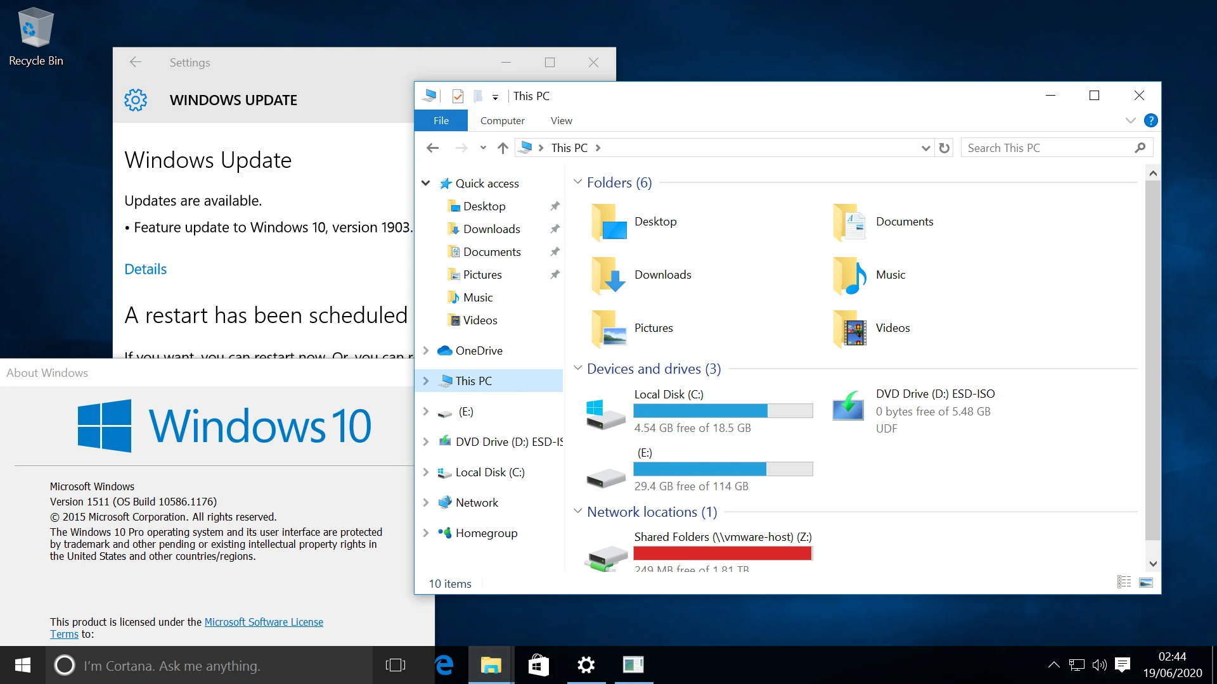Click the Details link in Windows Update
The height and width of the screenshot is (684, 1217).
(x=145, y=269)
